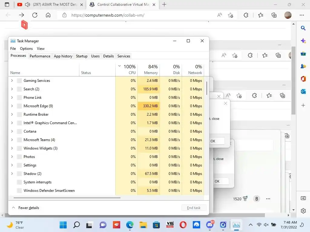Expand Microsoft Edge (9) process group
The image size is (310, 232).
tap(12, 106)
